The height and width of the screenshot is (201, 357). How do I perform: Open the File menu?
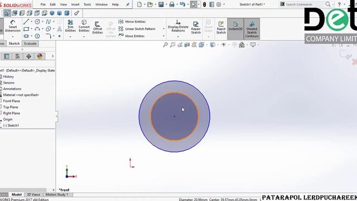click(43, 4)
